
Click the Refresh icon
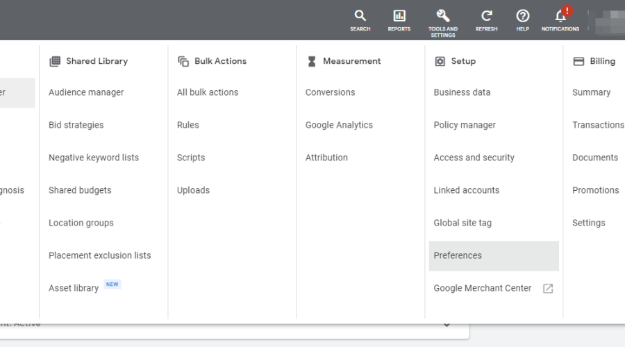tap(486, 16)
